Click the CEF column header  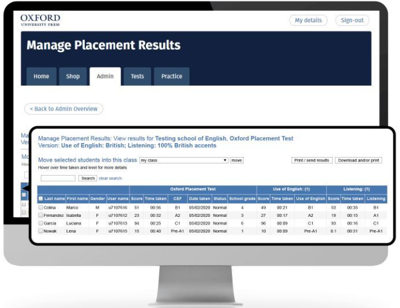coord(177,199)
